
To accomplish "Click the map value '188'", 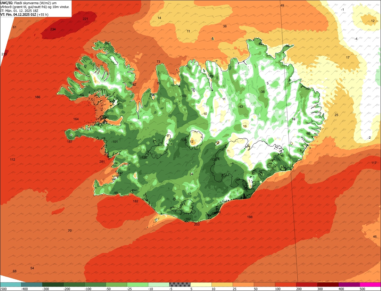I will [250, 217].
